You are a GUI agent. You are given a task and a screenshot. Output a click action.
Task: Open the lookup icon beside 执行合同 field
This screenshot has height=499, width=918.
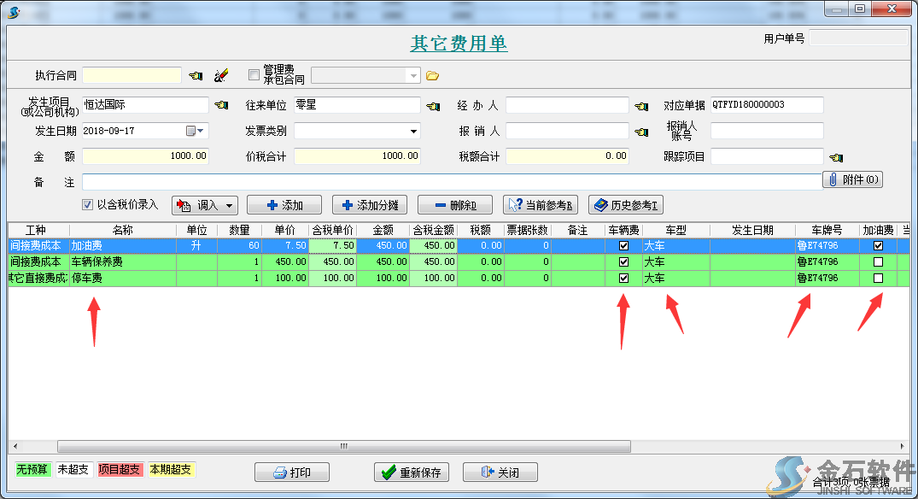click(195, 75)
